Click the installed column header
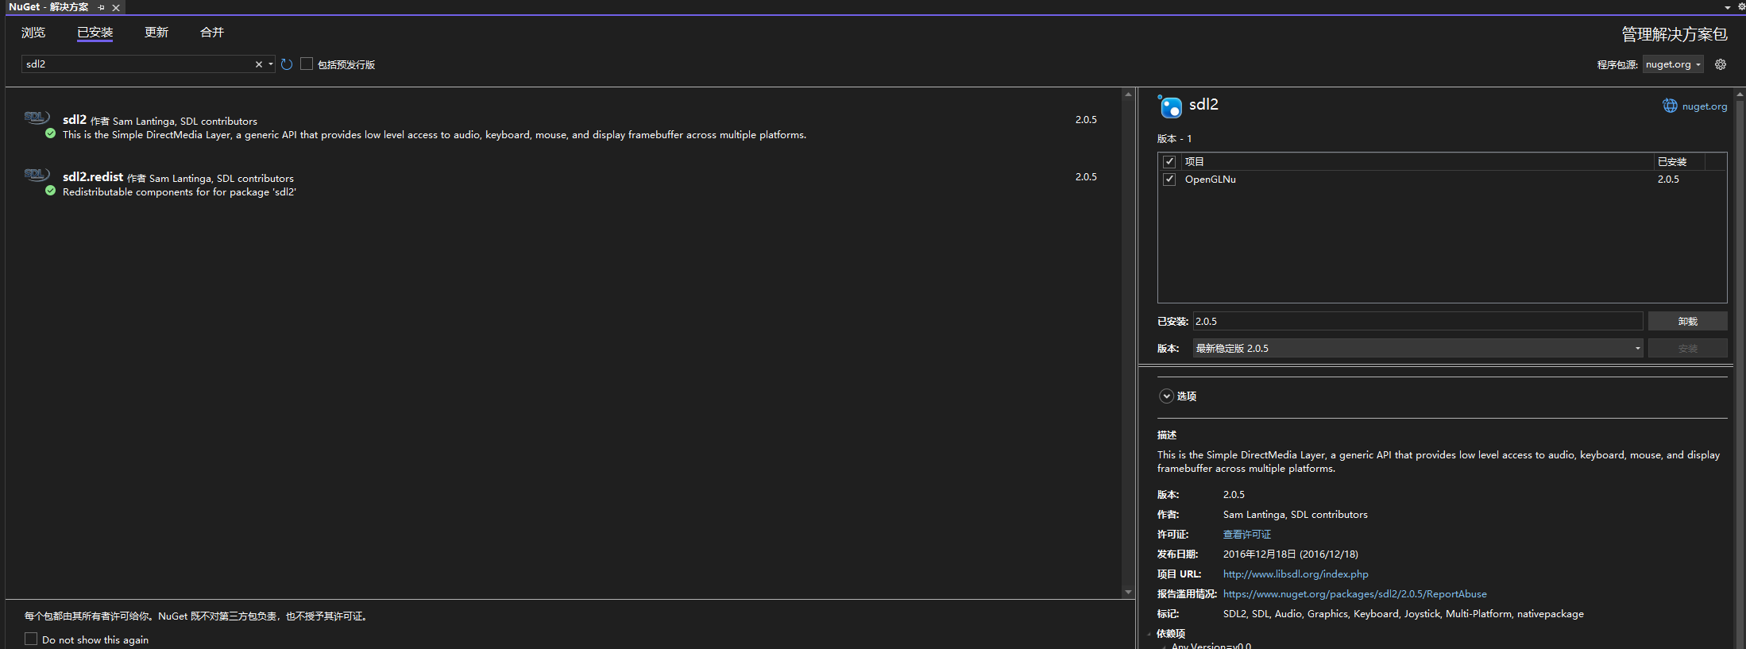 [x=1679, y=161]
